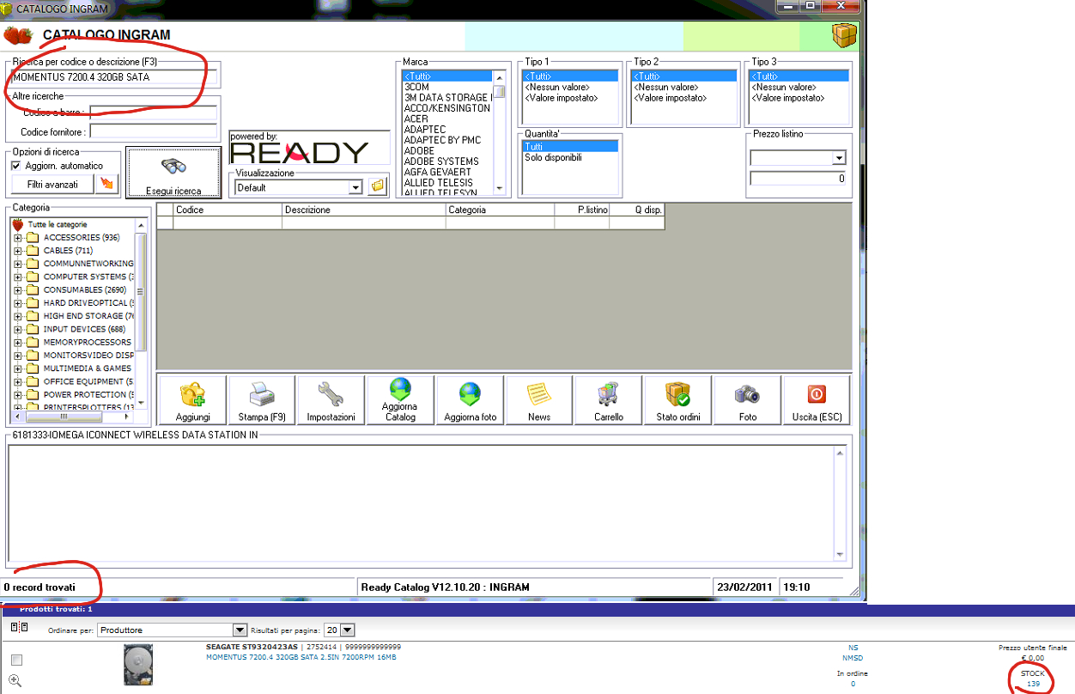Expand the CABLES (711) category node
This screenshot has height=694, width=1075.
(18, 251)
